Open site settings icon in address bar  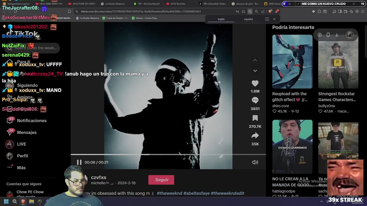coord(77,11)
